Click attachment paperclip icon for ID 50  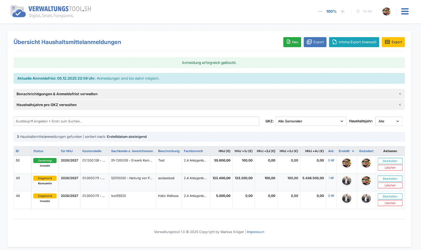pyautogui.click(x=332, y=161)
